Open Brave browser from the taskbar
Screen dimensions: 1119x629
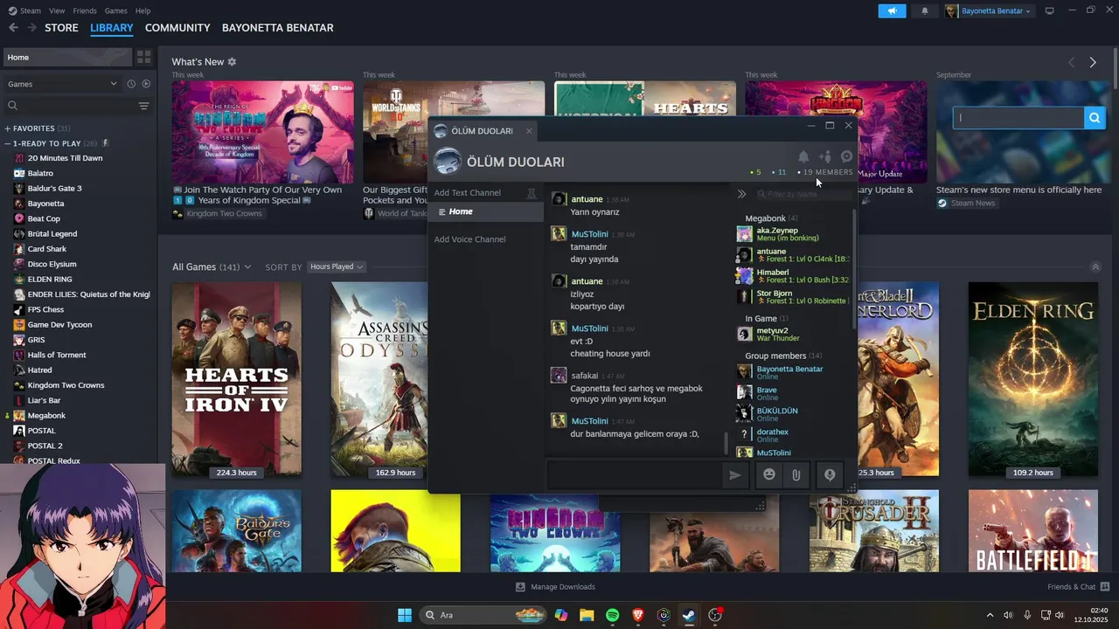pos(638,615)
